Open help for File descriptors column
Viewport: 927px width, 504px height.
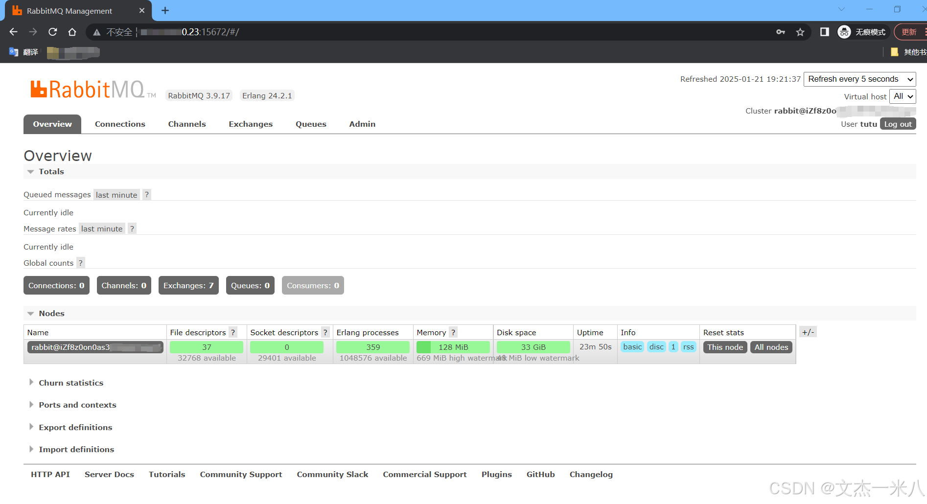(x=233, y=332)
